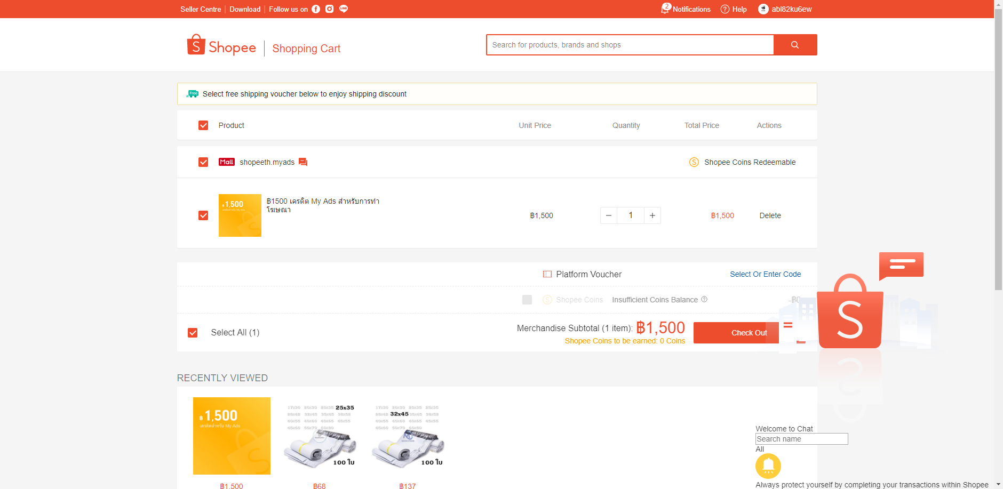1003x489 pixels.
Task: Open Seller Centre link
Action: [201, 9]
